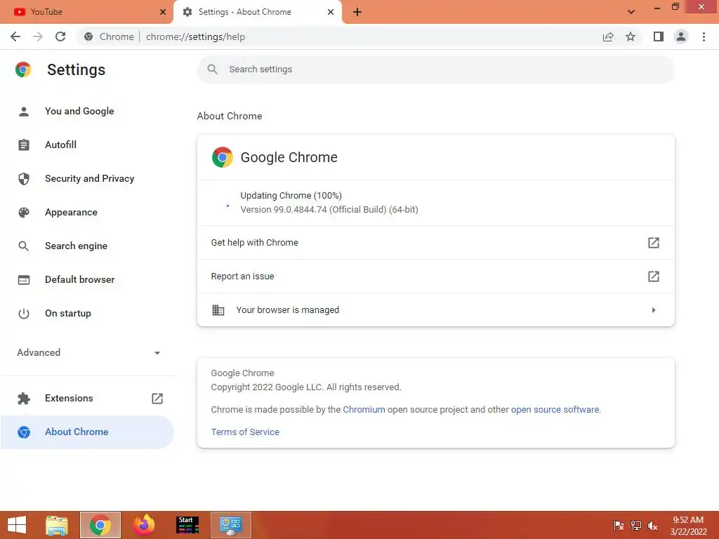Screen dimensions: 719x539
Task: Open a new tab with plus button
Action: 357,12
